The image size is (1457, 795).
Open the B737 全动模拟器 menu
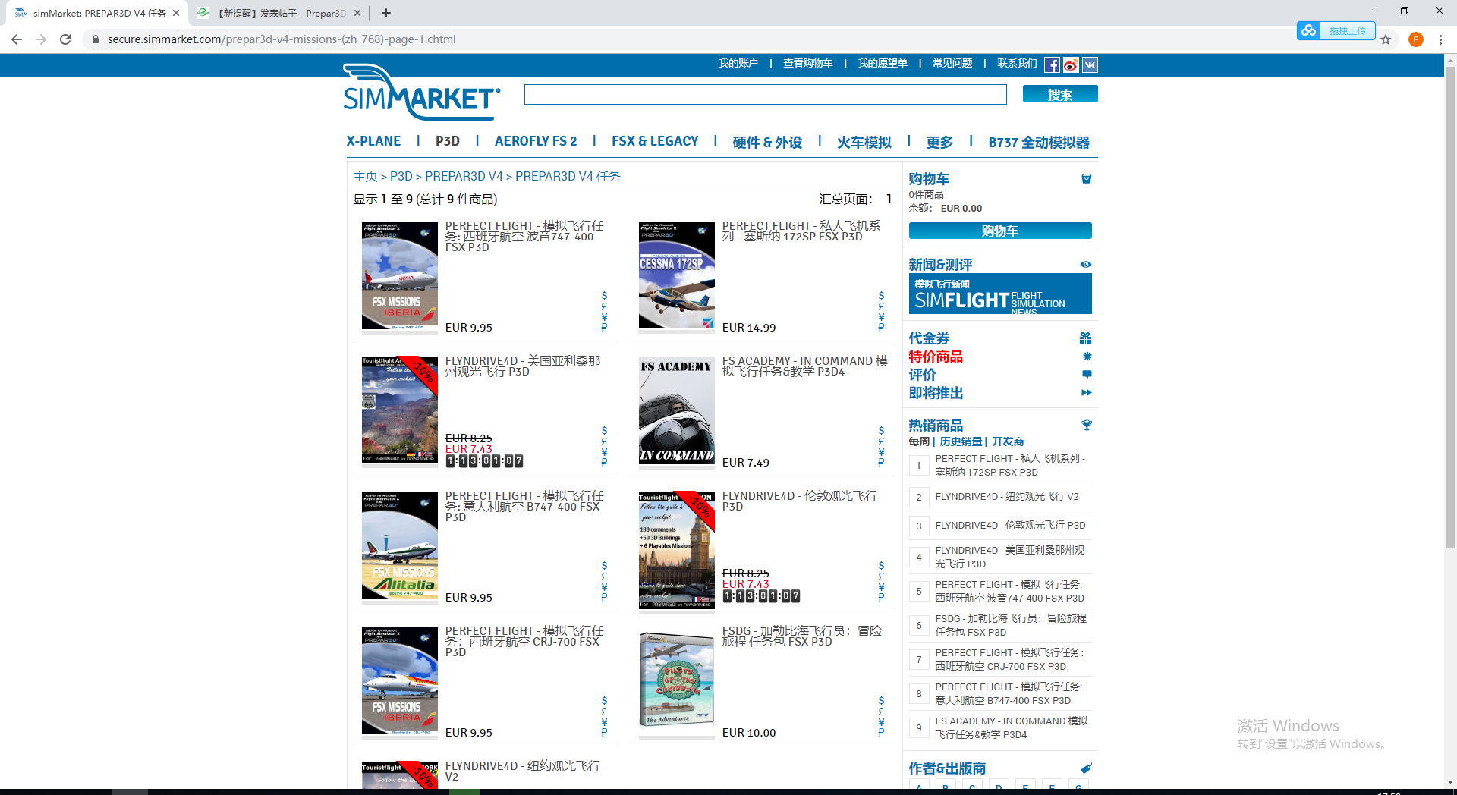point(1039,142)
